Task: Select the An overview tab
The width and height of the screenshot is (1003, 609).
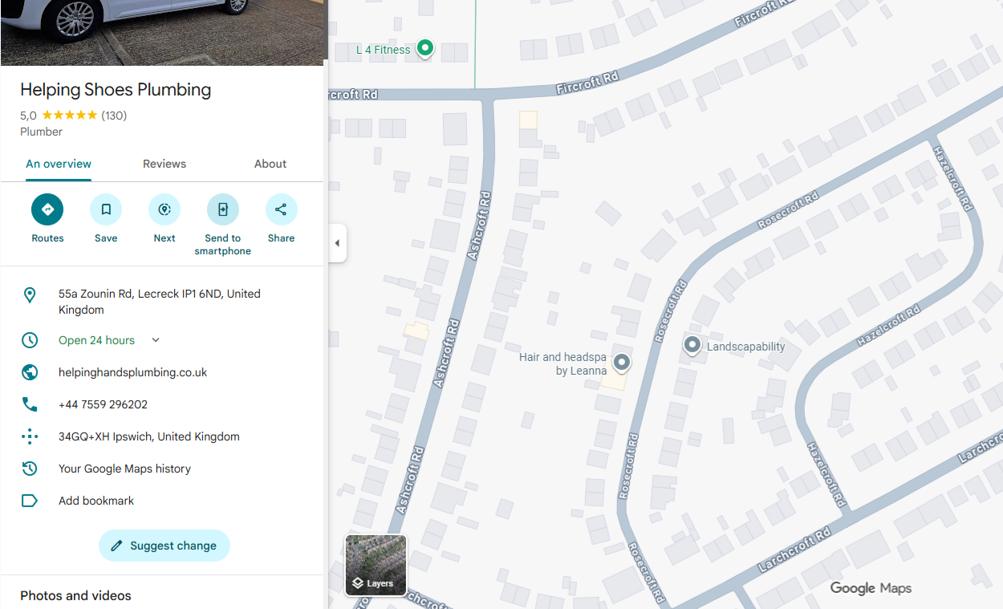Action: (x=59, y=164)
